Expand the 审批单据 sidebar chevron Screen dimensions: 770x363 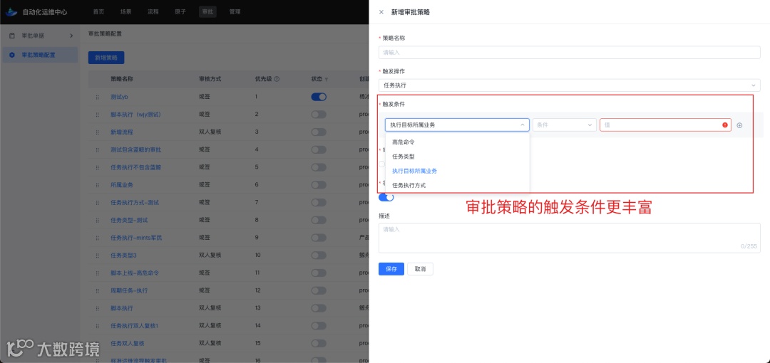[71, 36]
